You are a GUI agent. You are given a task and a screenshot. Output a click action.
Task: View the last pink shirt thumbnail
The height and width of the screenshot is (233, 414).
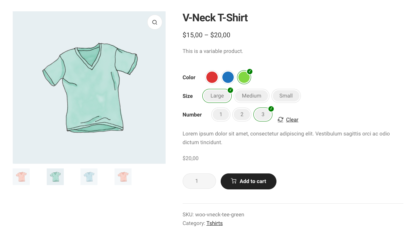click(123, 177)
